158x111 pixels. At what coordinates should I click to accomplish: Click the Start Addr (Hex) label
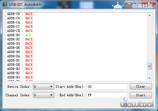click(70, 87)
